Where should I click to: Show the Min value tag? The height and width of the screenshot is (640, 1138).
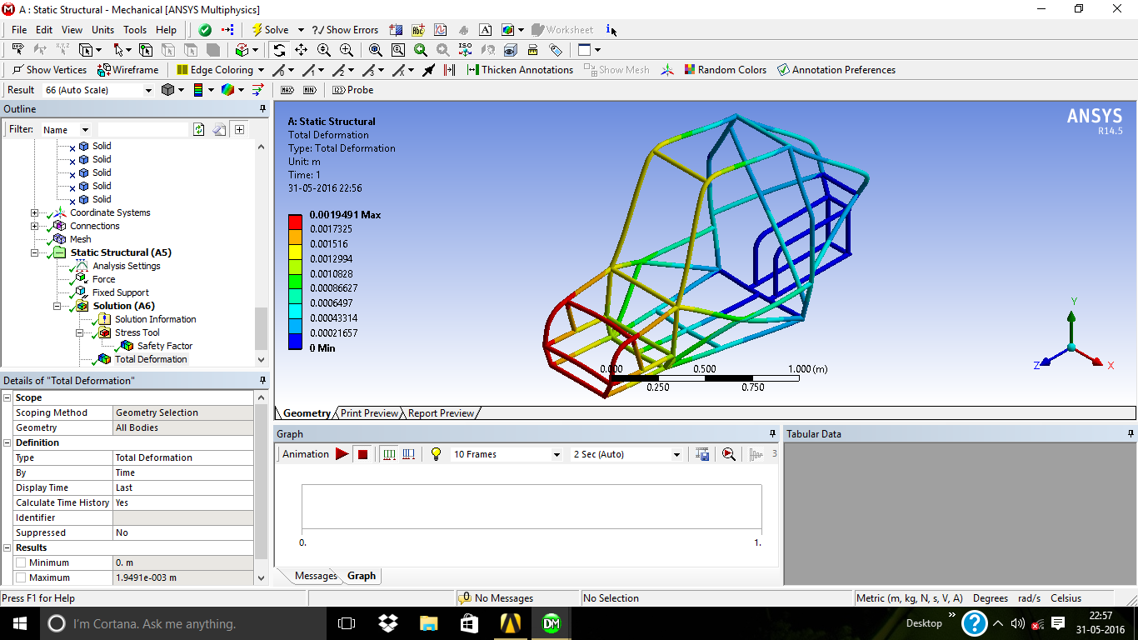(310, 90)
